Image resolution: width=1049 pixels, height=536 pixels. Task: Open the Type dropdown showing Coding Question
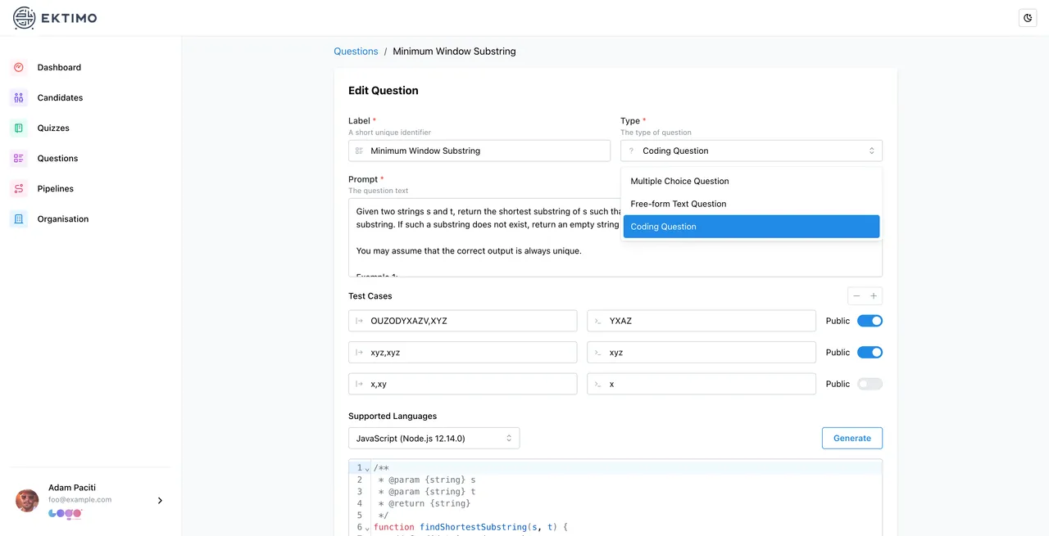[x=751, y=151]
